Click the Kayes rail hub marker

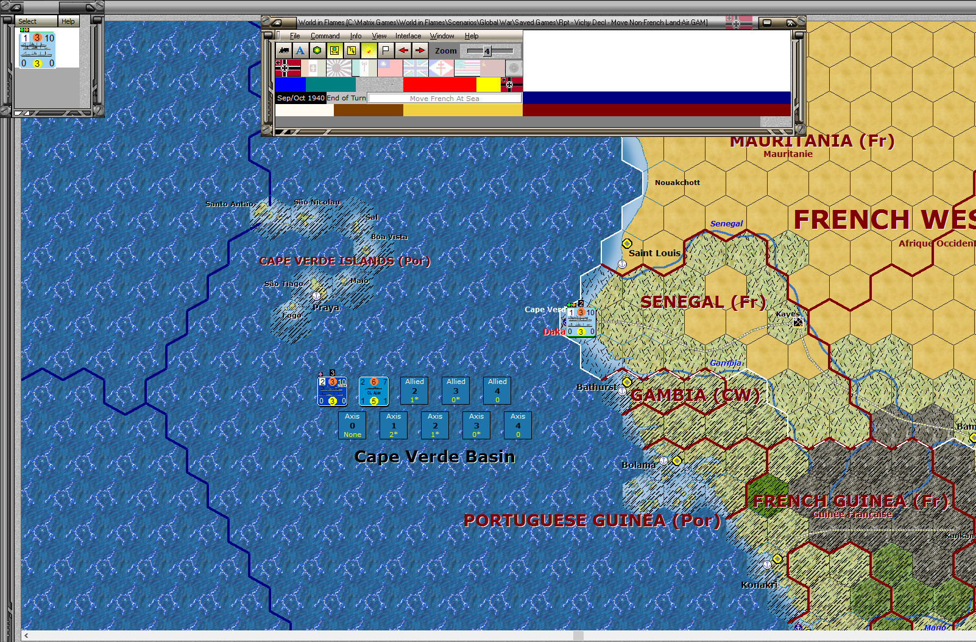coord(798,322)
